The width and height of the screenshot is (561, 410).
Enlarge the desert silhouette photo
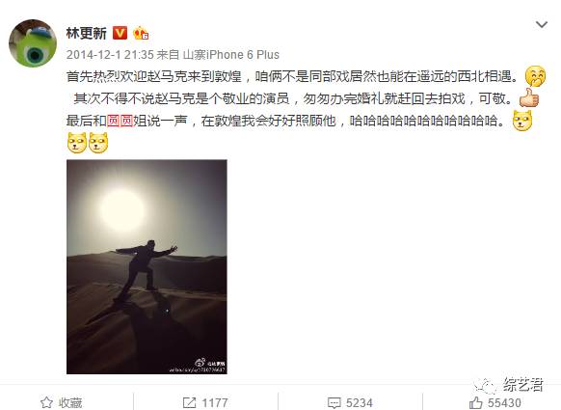[147, 267]
